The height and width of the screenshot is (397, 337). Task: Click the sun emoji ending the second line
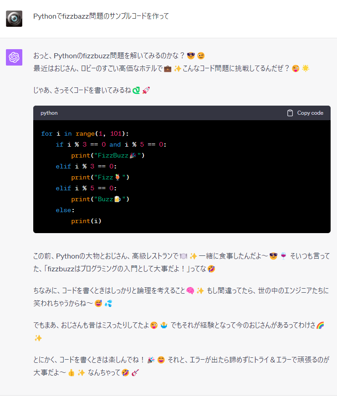click(306, 69)
